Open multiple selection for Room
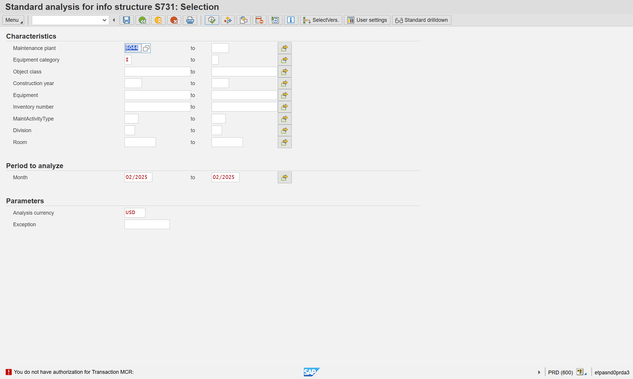 pyautogui.click(x=285, y=142)
